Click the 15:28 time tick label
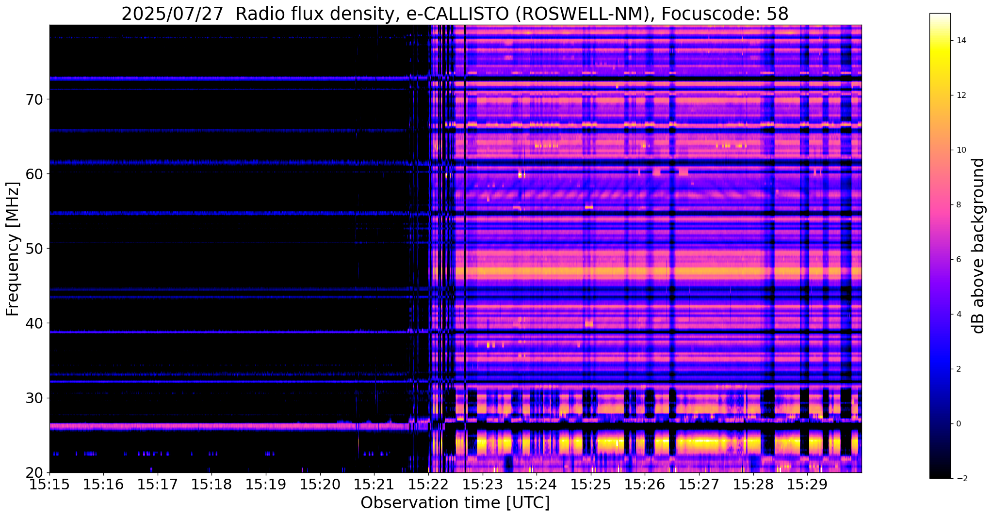The height and width of the screenshot is (517, 993). click(753, 484)
